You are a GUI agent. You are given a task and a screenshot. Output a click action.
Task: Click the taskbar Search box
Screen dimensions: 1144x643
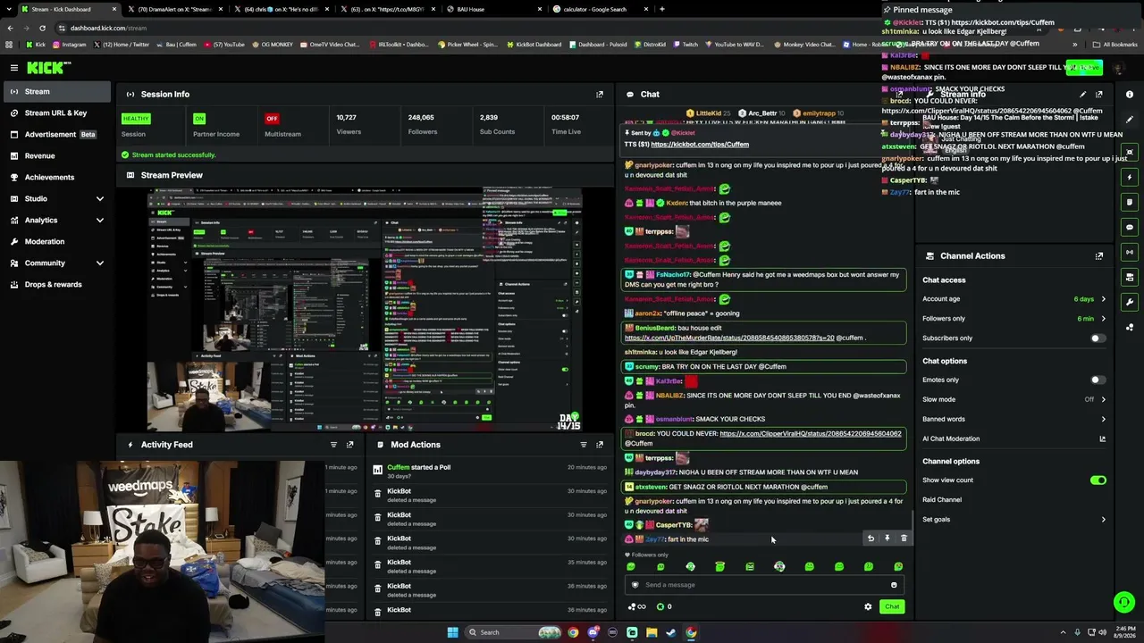point(514,632)
